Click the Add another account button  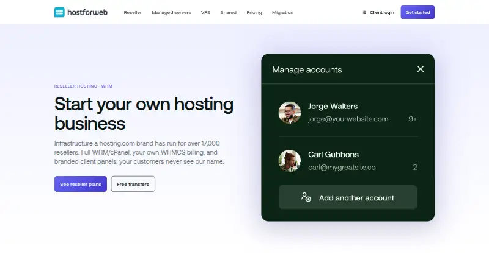tap(348, 197)
